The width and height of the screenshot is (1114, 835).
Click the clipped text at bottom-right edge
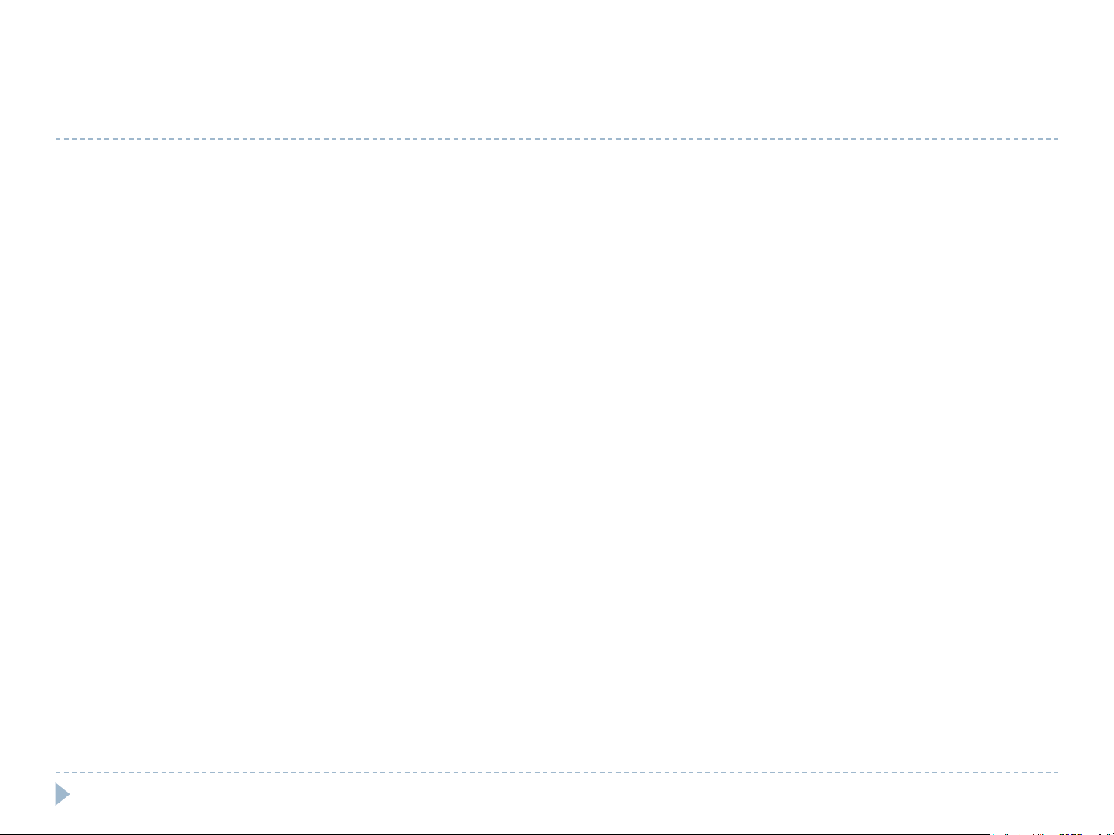point(1051,833)
